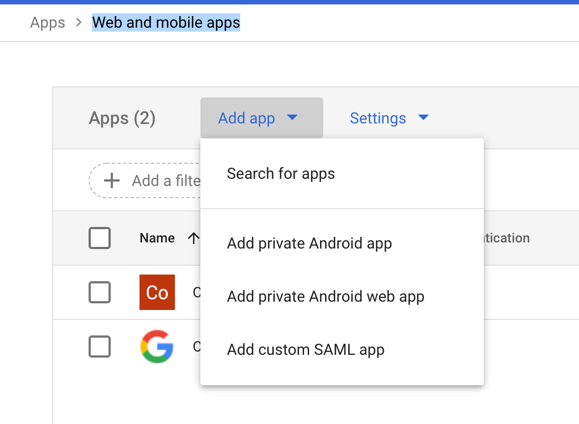The width and height of the screenshot is (579, 424).
Task: Open the Apps breadcrumb link
Action: tap(47, 22)
